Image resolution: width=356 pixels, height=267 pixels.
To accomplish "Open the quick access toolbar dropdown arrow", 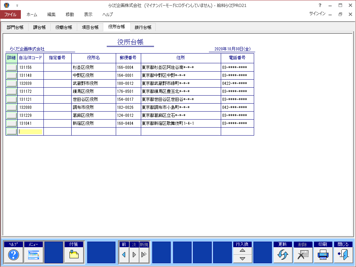I will 17,6.
